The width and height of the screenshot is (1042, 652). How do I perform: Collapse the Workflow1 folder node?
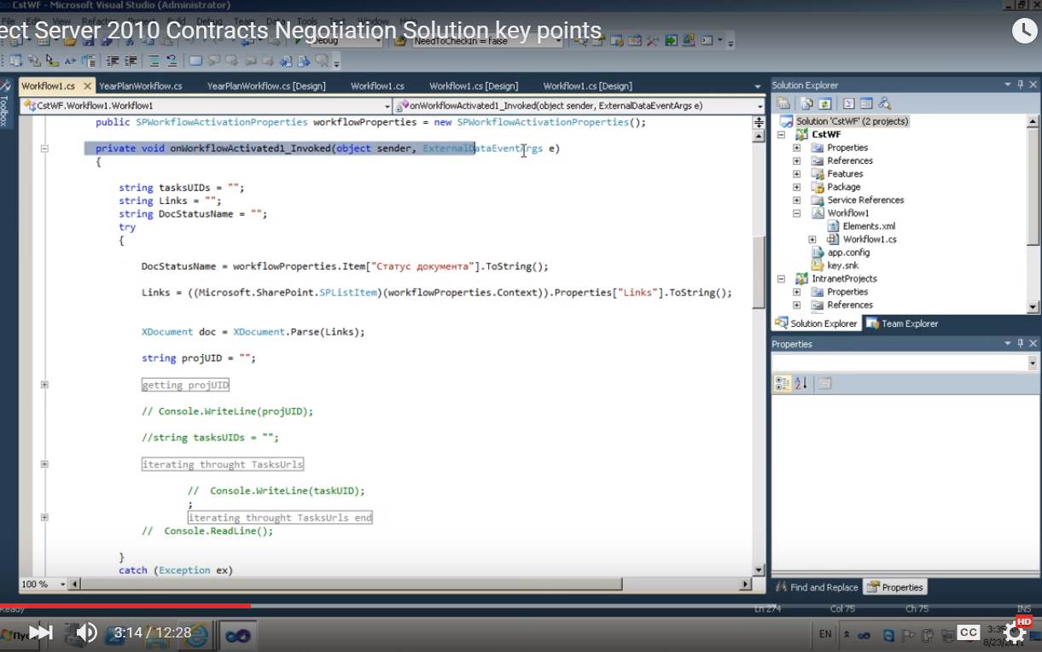coord(796,213)
